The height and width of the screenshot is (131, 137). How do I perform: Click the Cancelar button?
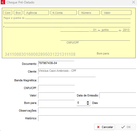104,127
